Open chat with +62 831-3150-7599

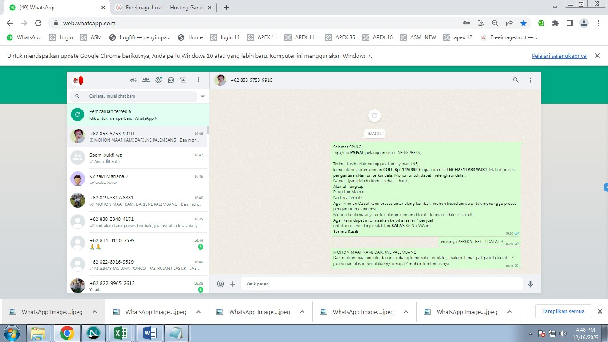(137, 244)
